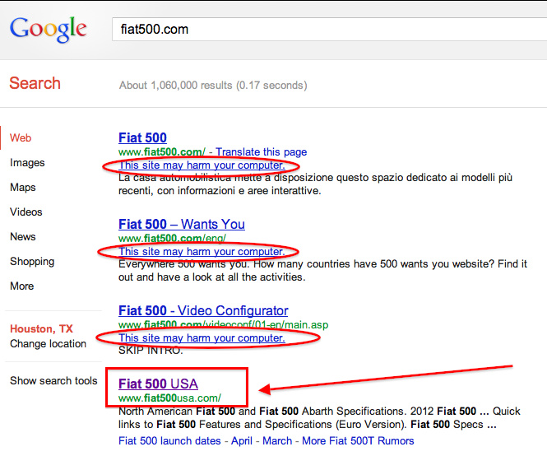Click the SKIP INTRO snippet text
Viewport: 547px width, 456px height.
pos(151,350)
